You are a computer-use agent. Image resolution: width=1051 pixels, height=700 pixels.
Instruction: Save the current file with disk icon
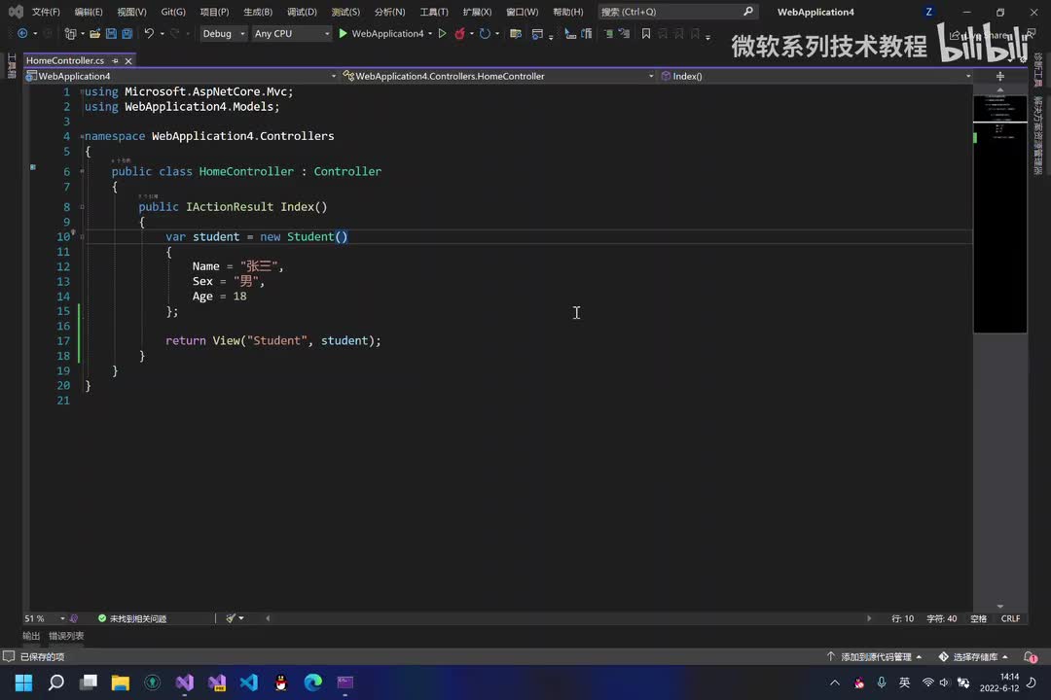[x=111, y=33]
